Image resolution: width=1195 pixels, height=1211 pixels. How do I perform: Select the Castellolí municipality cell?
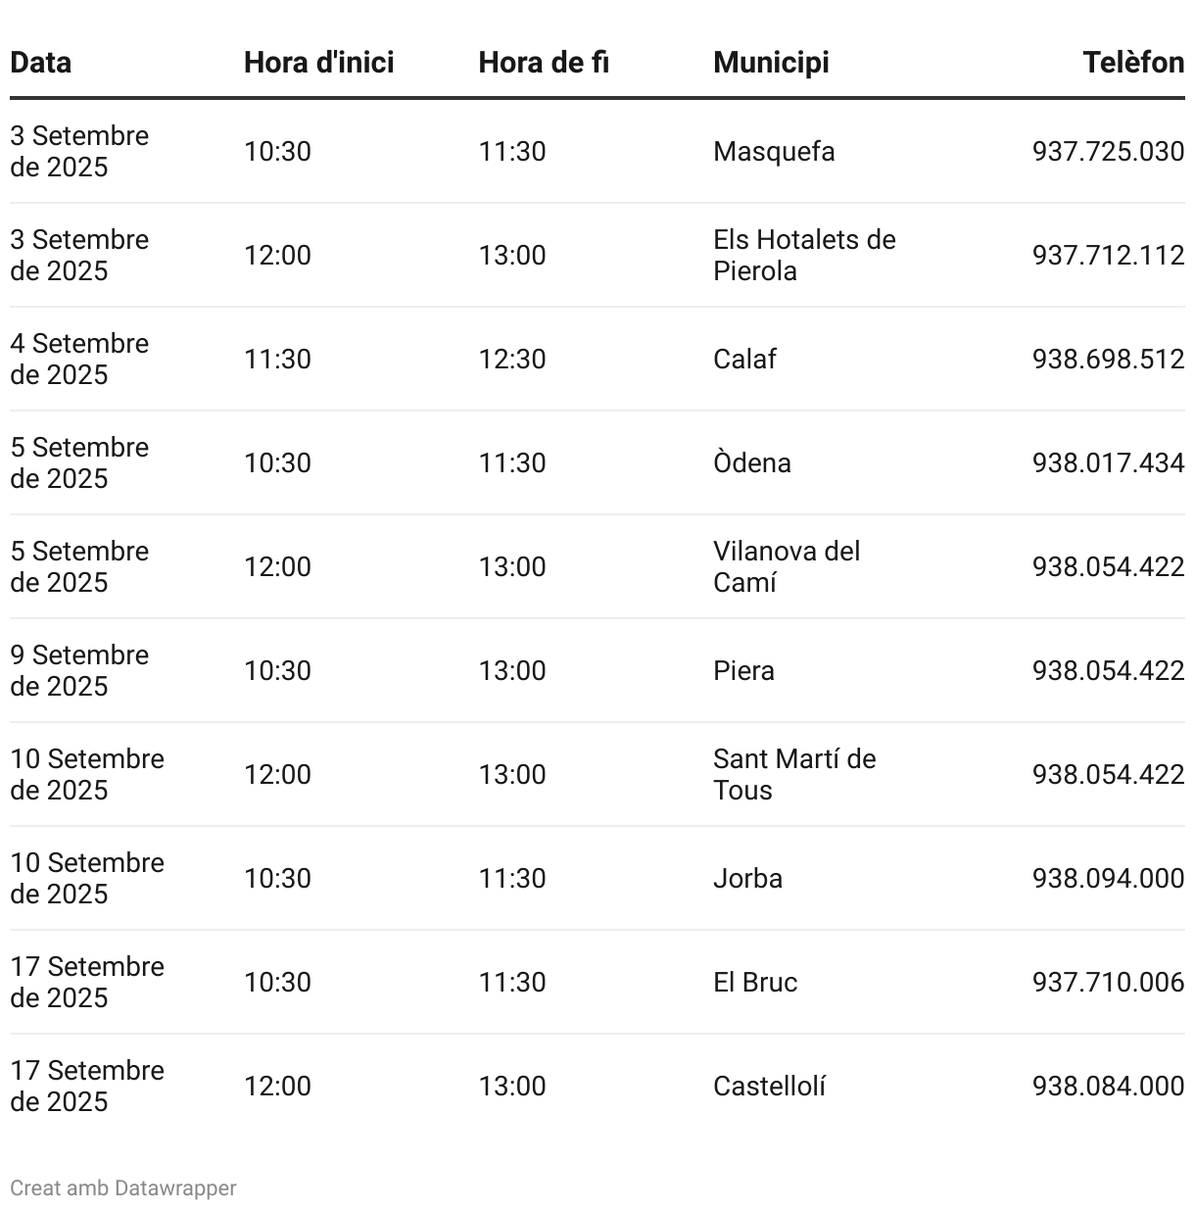tap(769, 1087)
